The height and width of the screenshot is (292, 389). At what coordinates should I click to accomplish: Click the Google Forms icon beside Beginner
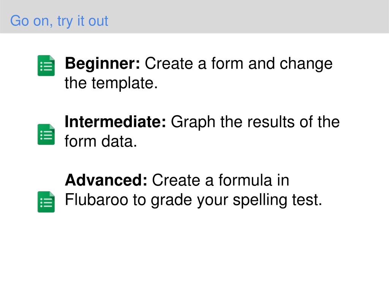click(46, 65)
